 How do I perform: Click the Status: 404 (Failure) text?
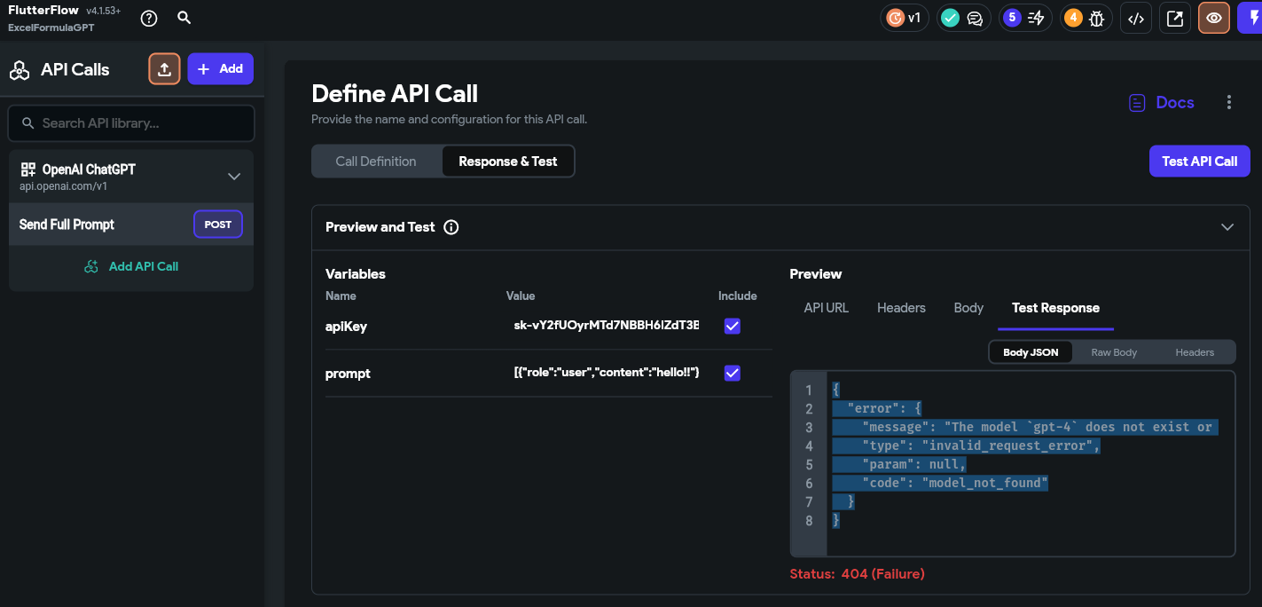pos(857,574)
